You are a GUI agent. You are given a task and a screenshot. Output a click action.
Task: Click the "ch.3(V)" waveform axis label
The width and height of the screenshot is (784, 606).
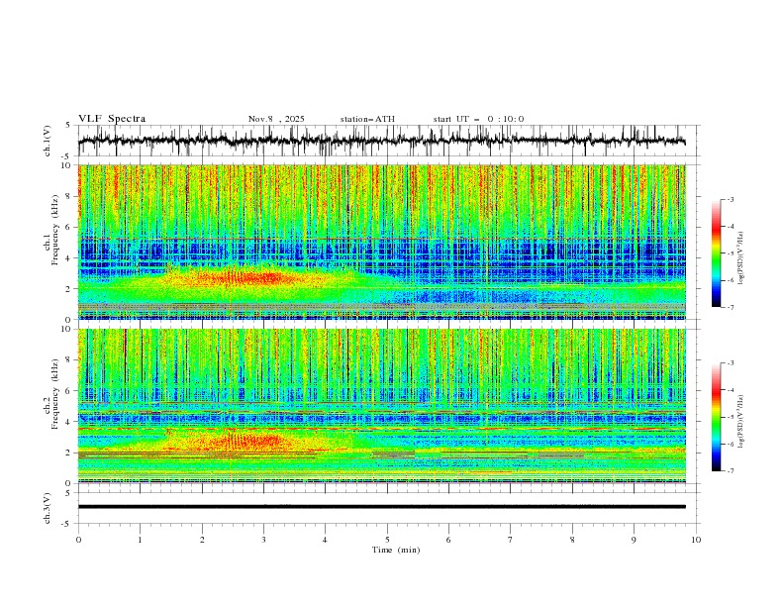[x=48, y=508]
